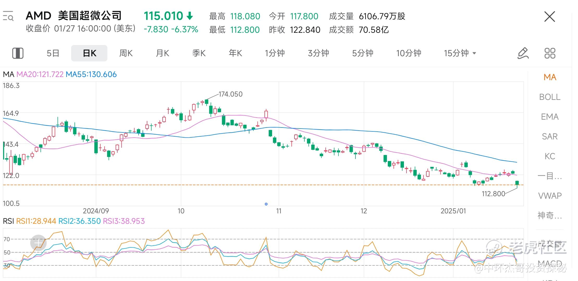
Task: Enable the EMA indicator
Action: tap(550, 117)
